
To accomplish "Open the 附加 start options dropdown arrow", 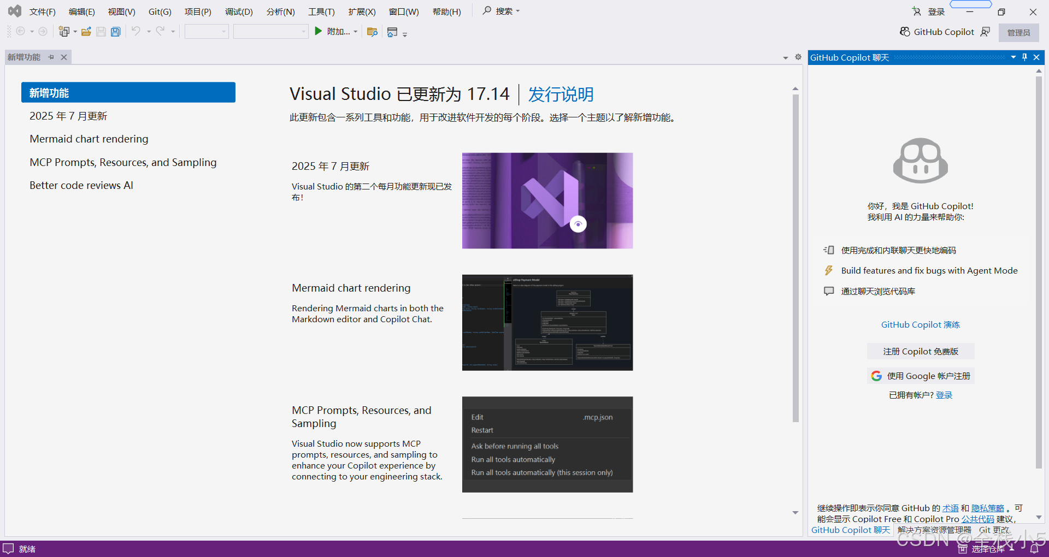I will (356, 32).
